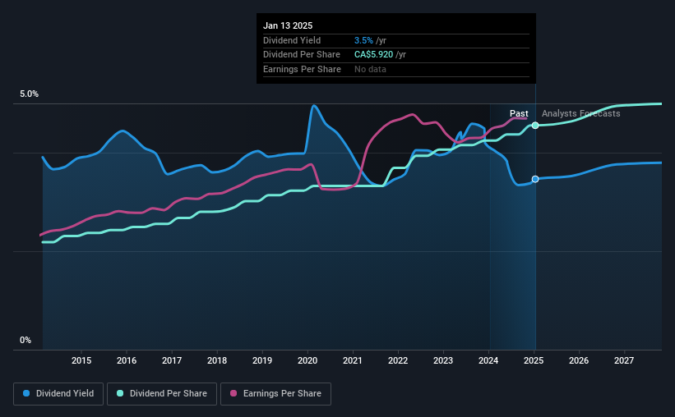
Task: Click the 2020 x-axis label
Action: coord(307,360)
